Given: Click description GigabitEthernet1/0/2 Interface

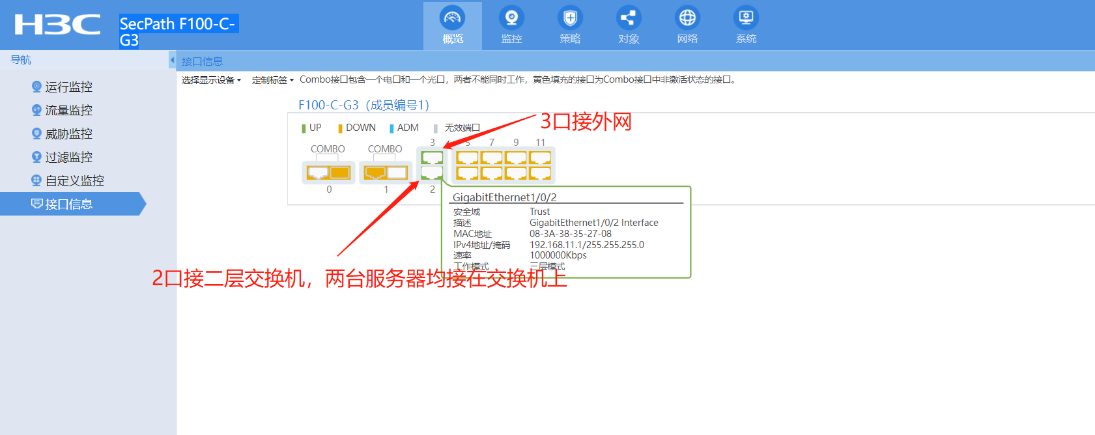Looking at the screenshot, I should tap(593, 223).
